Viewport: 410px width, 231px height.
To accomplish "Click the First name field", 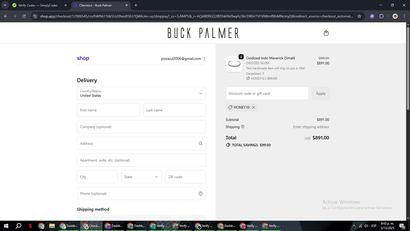I will [108, 110].
